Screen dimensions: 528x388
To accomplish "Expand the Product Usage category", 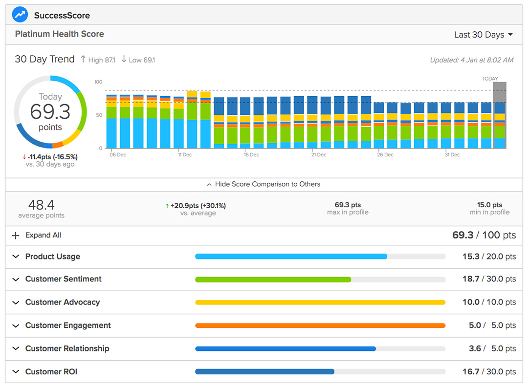I will (x=16, y=256).
